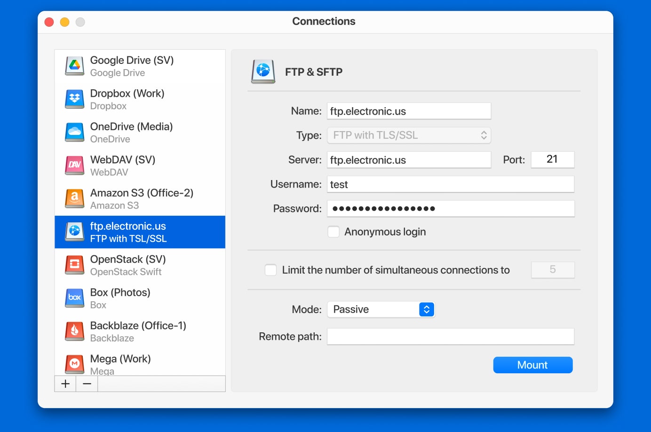Select the ftp.electronic.us connection in sidebar
This screenshot has width=651, height=432.
point(140,232)
